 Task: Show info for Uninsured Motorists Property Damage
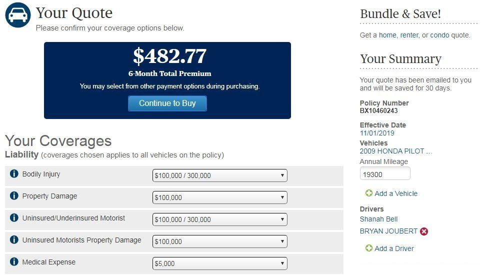point(14,239)
